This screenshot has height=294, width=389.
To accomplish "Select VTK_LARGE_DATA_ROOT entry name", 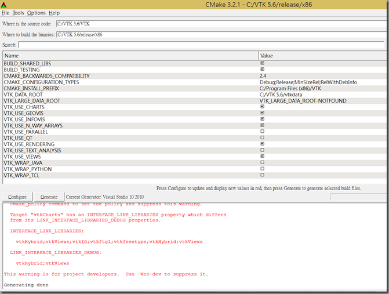I will coord(32,101).
